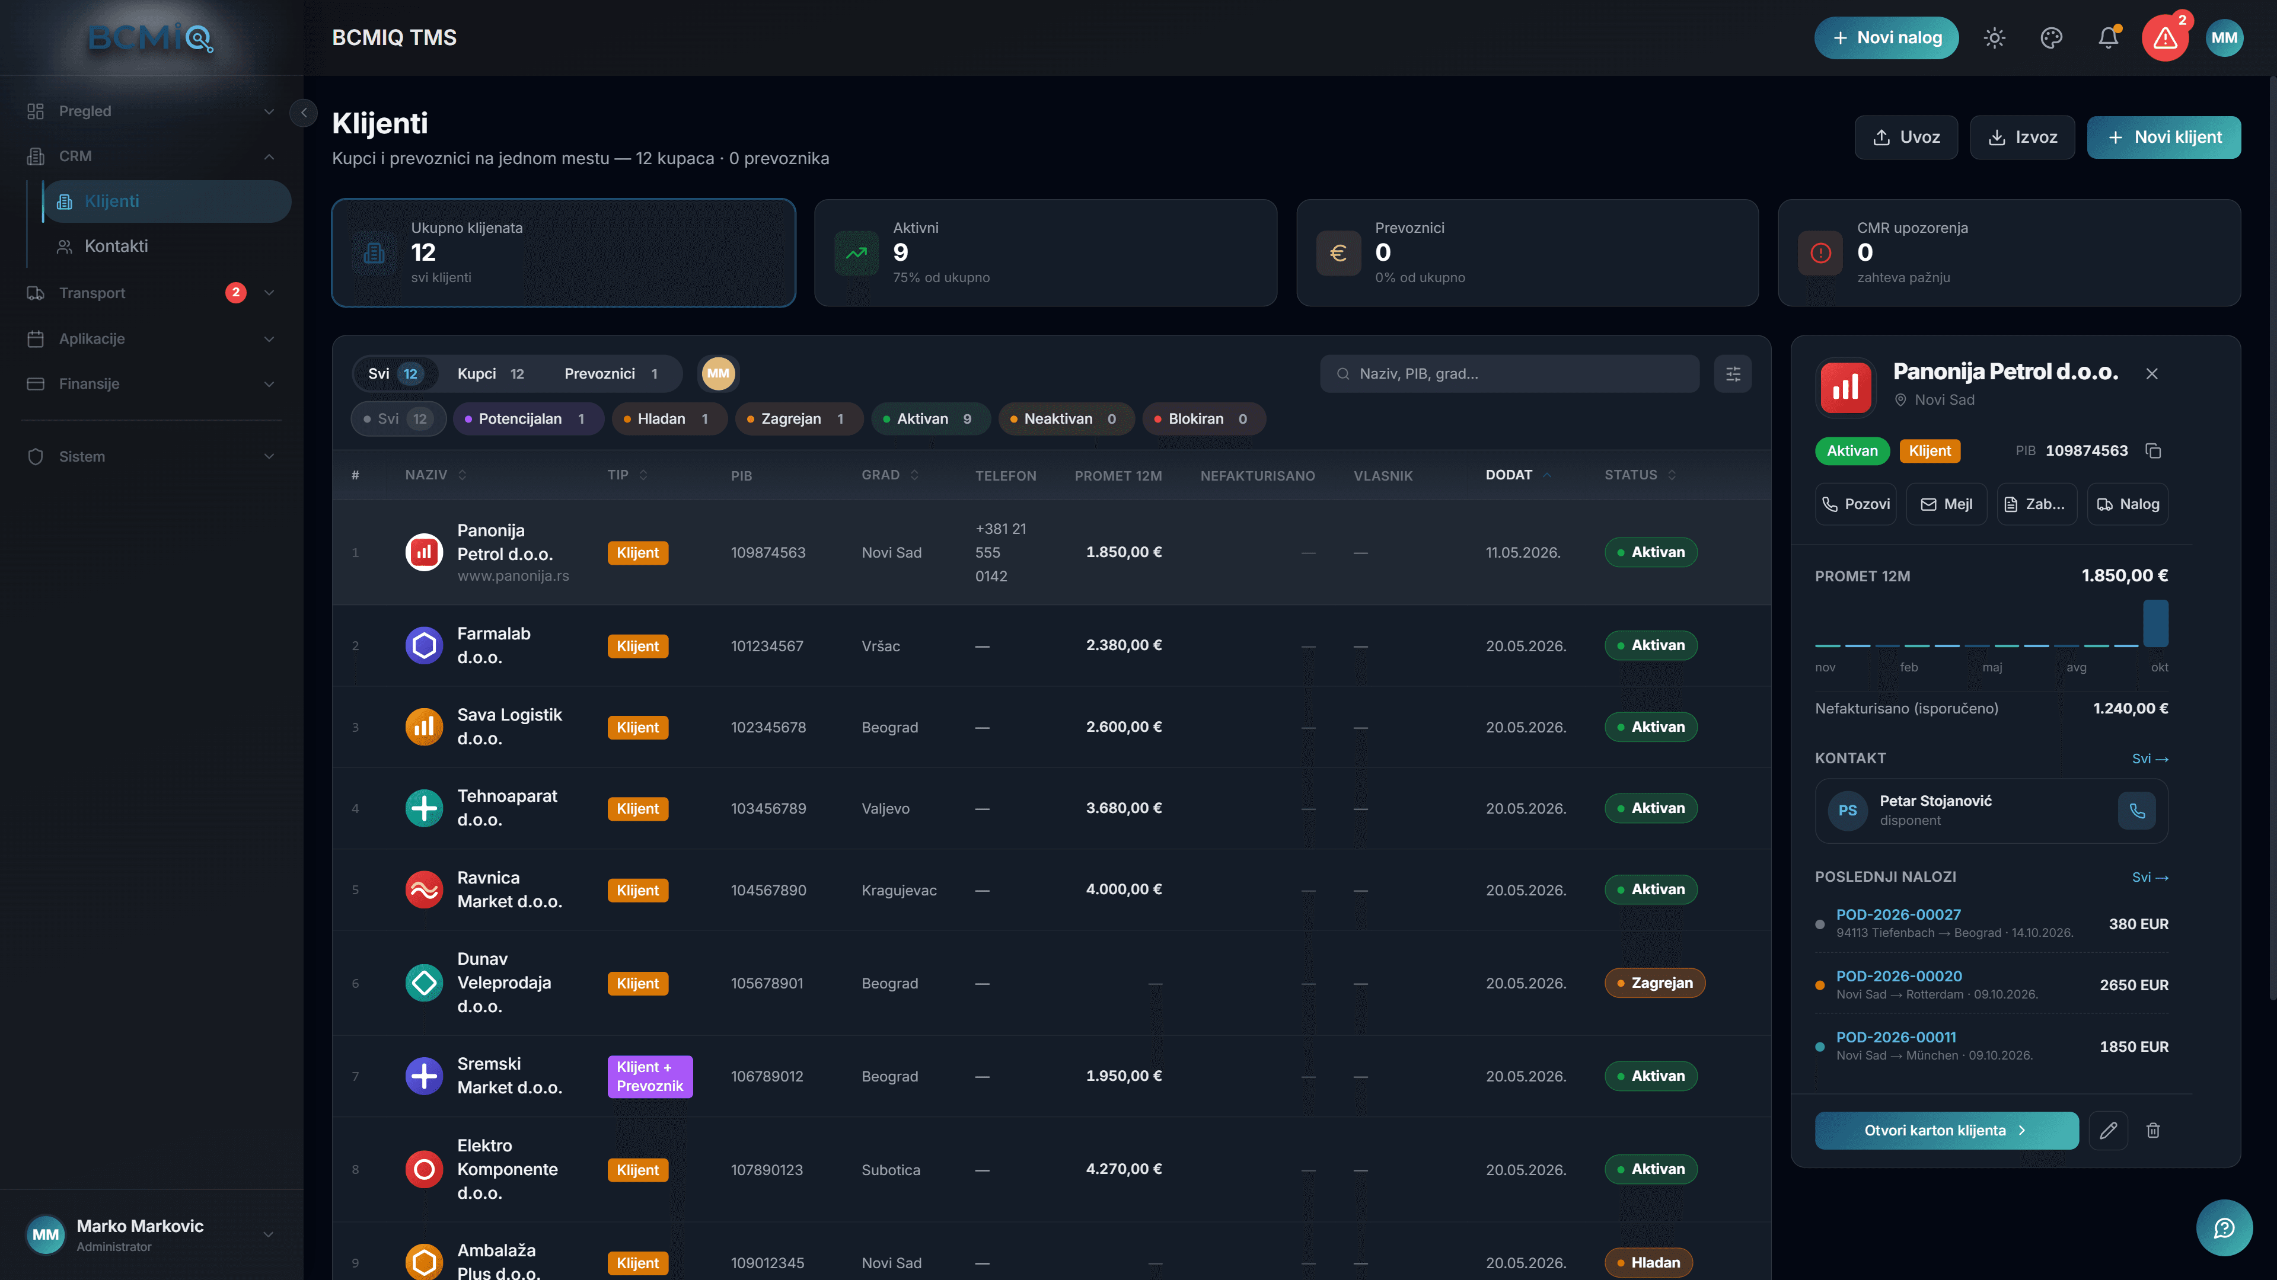Focus the Naziv, PIB, grad search field
Image resolution: width=2277 pixels, height=1280 pixels.
pyautogui.click(x=1510, y=374)
